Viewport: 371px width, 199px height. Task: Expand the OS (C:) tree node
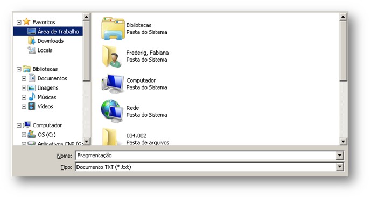click(24, 135)
